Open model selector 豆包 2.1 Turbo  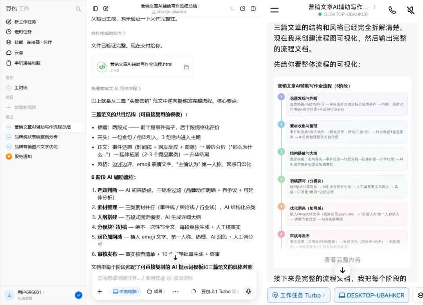click(220, 291)
